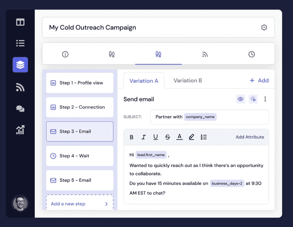
Task: Select Step 3 - Email
Action: click(x=80, y=131)
